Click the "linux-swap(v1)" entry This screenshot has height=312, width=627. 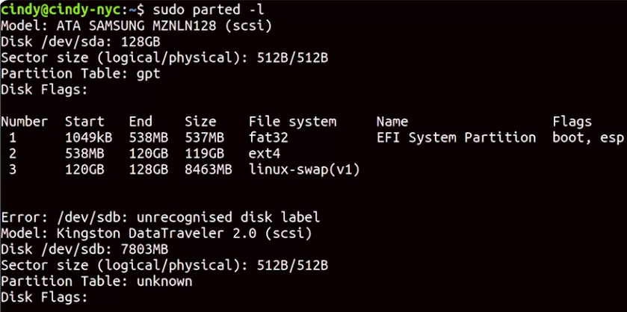point(304,169)
